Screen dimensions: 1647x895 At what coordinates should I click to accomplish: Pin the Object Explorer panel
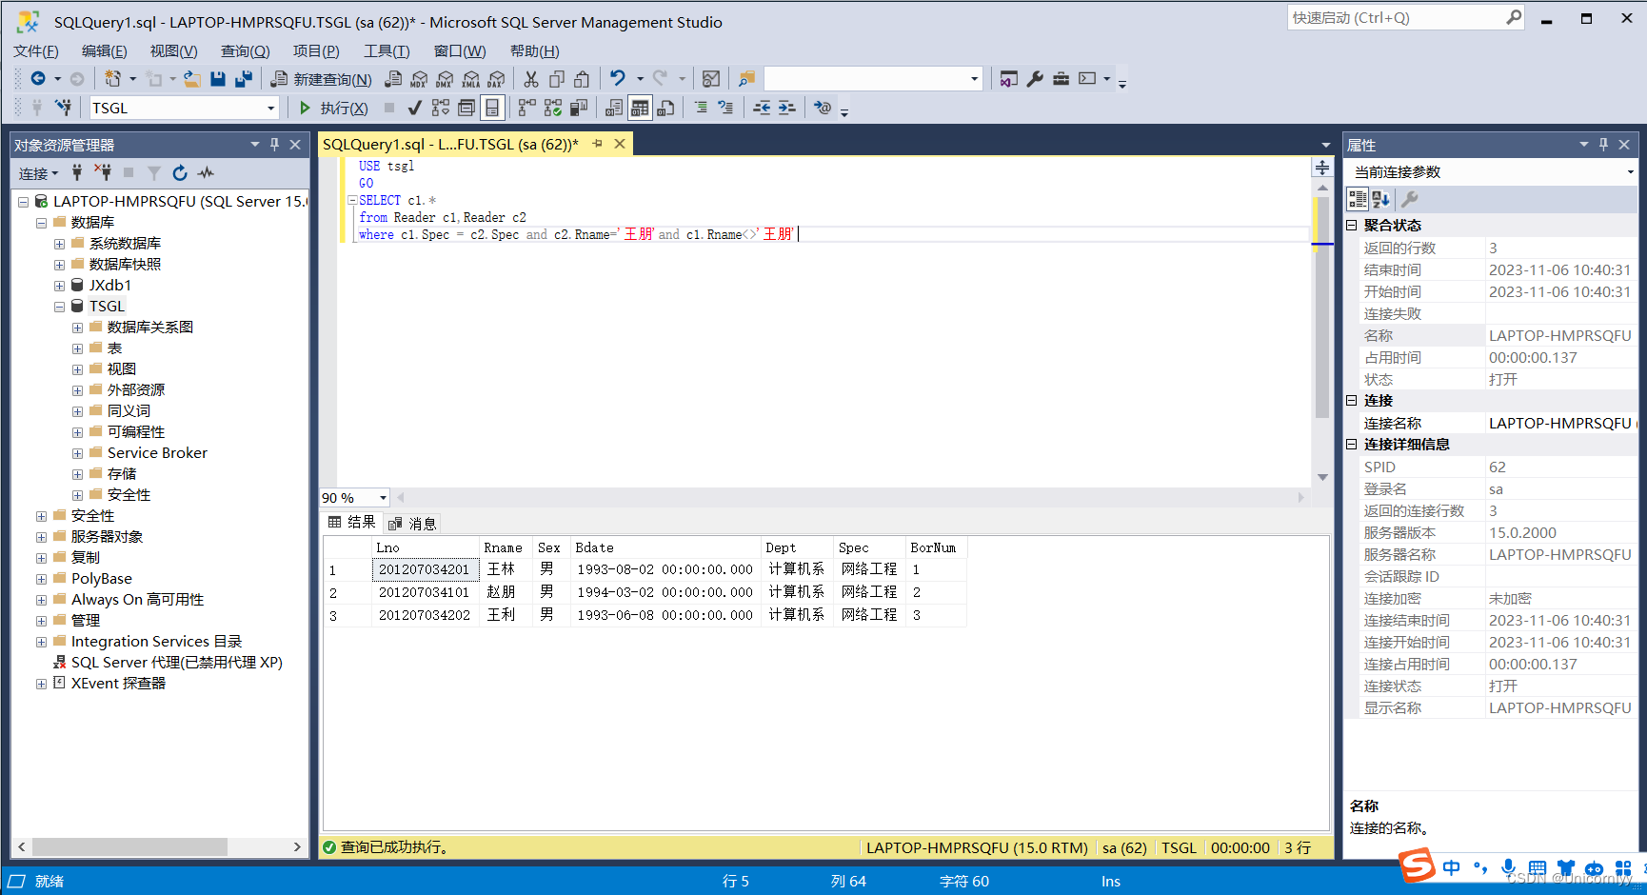tap(274, 145)
